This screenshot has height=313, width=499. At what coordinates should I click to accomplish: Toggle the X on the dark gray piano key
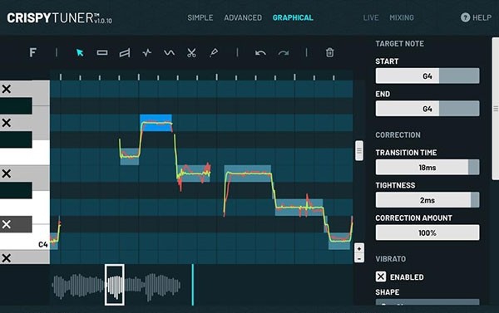point(7,224)
